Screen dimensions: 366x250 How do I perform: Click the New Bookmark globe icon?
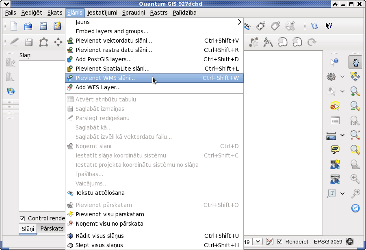pos(335,164)
